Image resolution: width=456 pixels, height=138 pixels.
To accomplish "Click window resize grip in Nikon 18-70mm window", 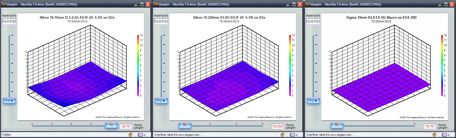I will (x=149, y=135).
